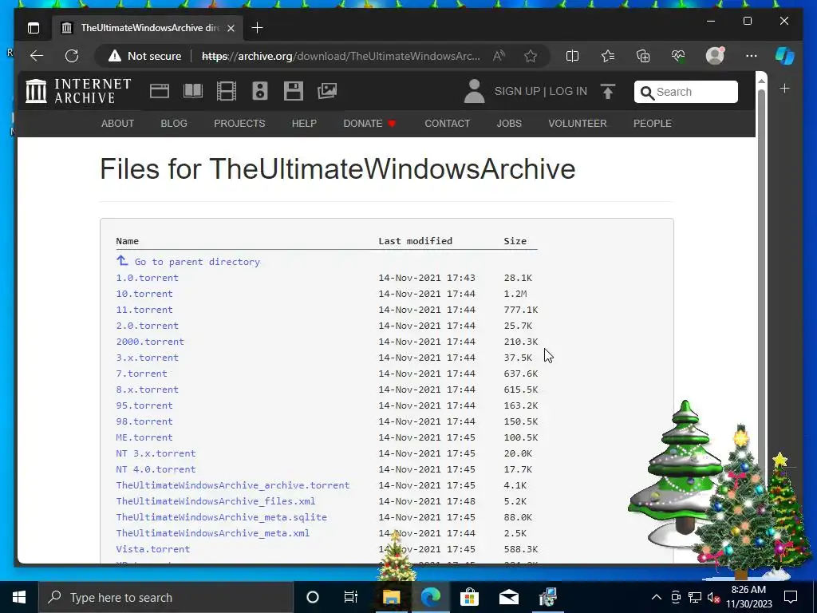Open the HELP menu item
The height and width of the screenshot is (613, 817).
click(304, 124)
